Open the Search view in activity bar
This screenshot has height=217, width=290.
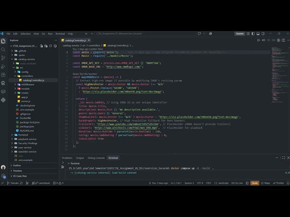click(3, 49)
